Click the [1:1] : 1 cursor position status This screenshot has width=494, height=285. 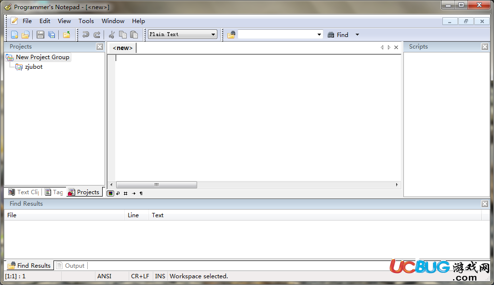click(x=15, y=276)
